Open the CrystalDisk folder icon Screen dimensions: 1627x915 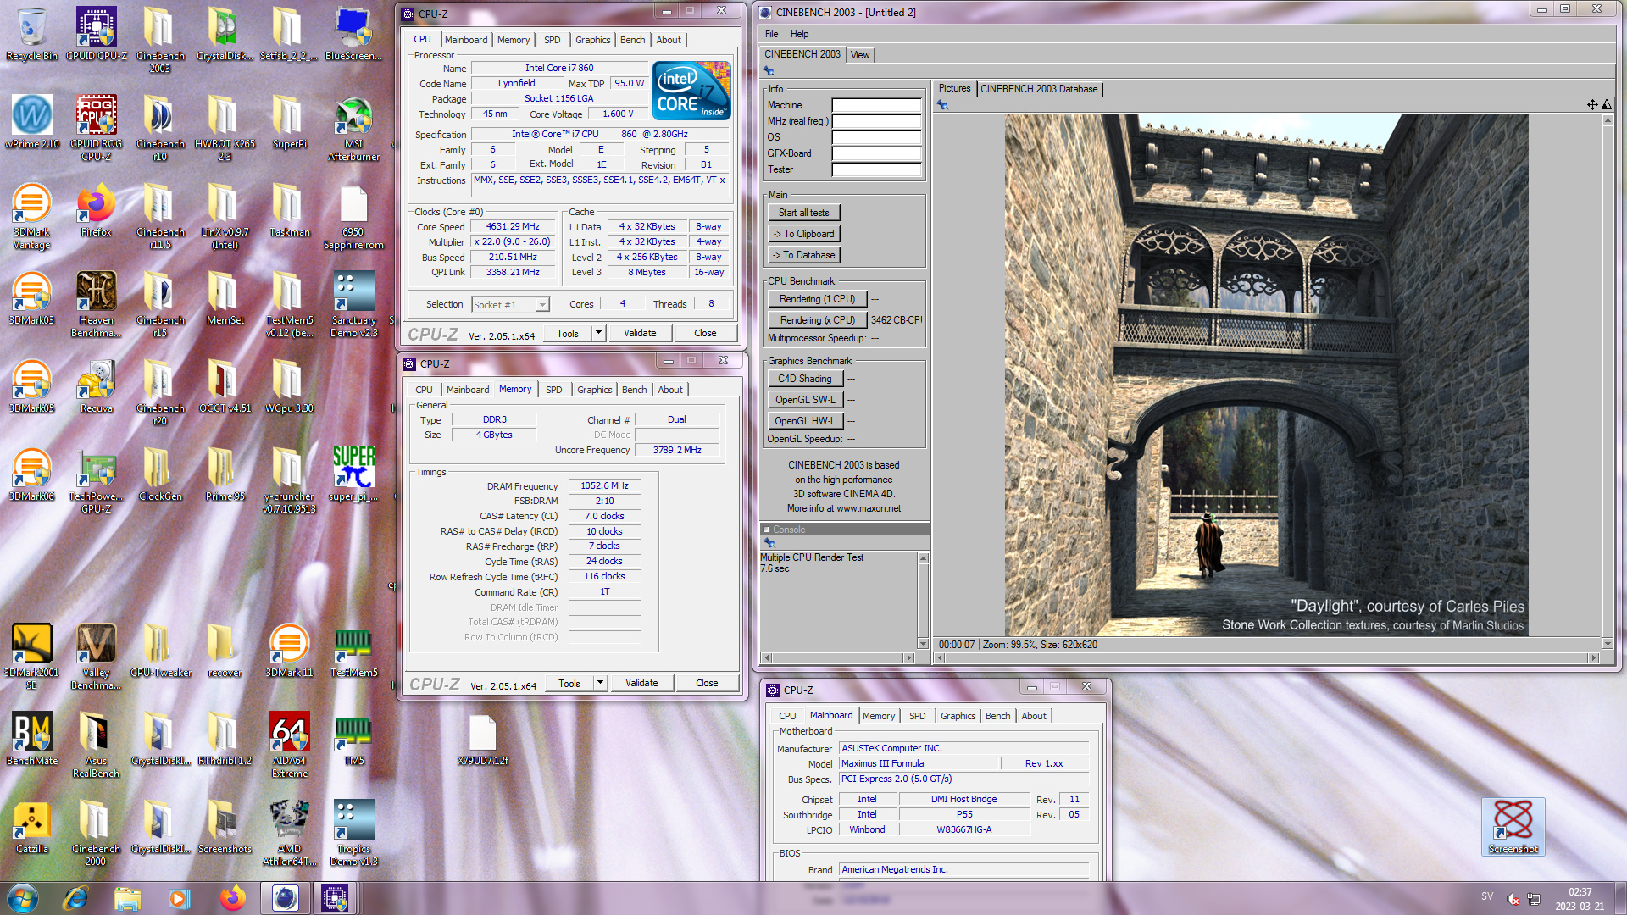point(225,34)
